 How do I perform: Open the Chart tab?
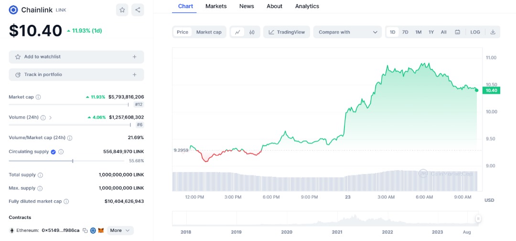click(x=185, y=6)
